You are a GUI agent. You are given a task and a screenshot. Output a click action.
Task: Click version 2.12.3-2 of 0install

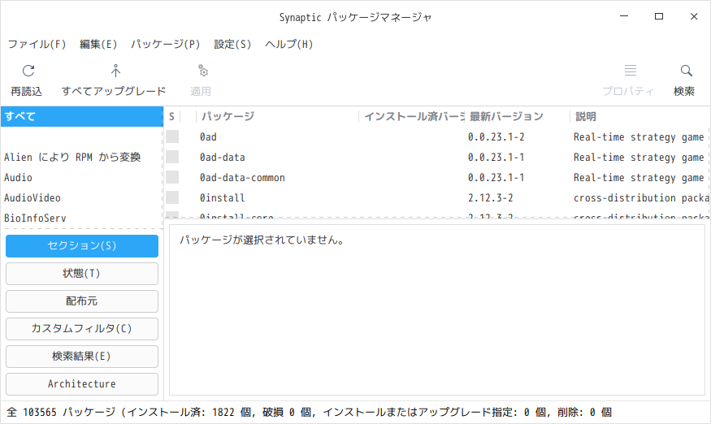coord(490,198)
